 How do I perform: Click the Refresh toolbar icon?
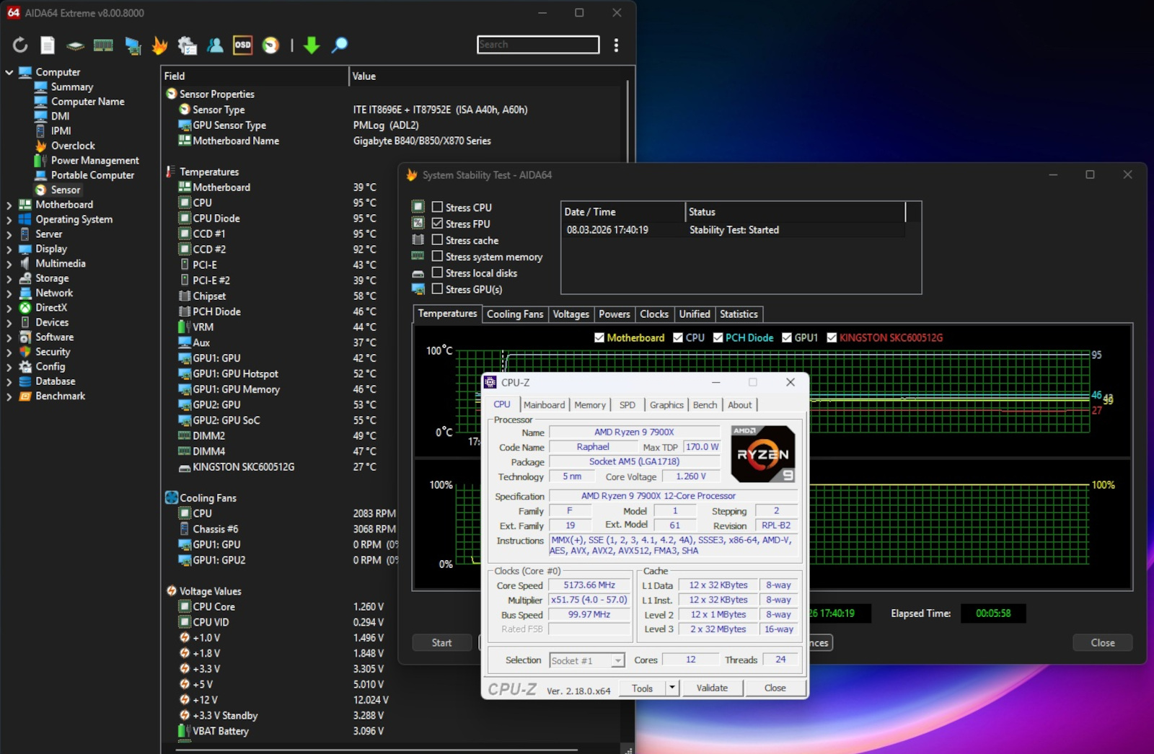(20, 45)
